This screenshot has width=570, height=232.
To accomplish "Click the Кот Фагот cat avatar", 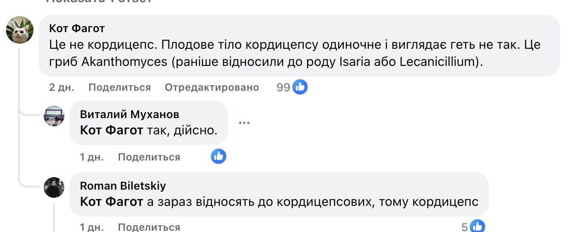I will (x=20, y=30).
